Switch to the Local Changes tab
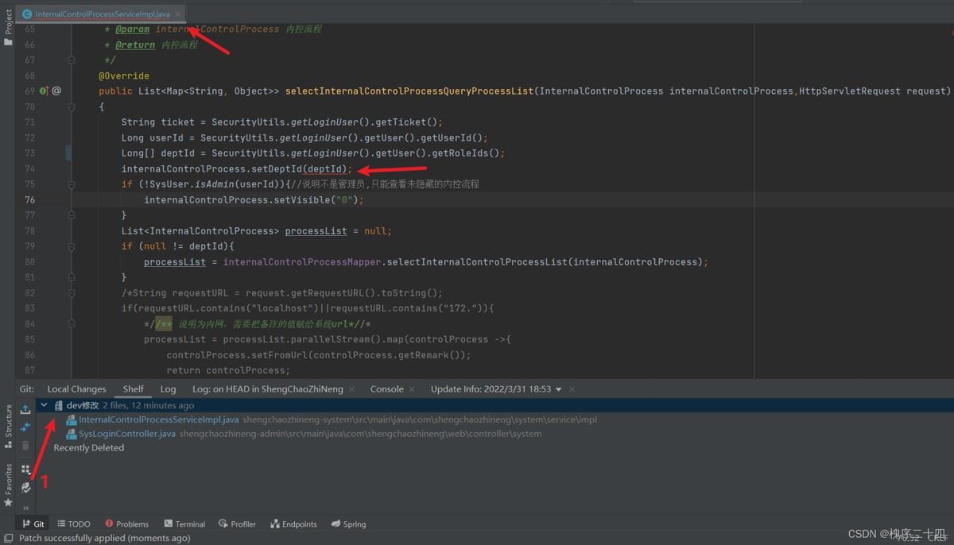Viewport: 954px width, 545px height. tap(76, 389)
